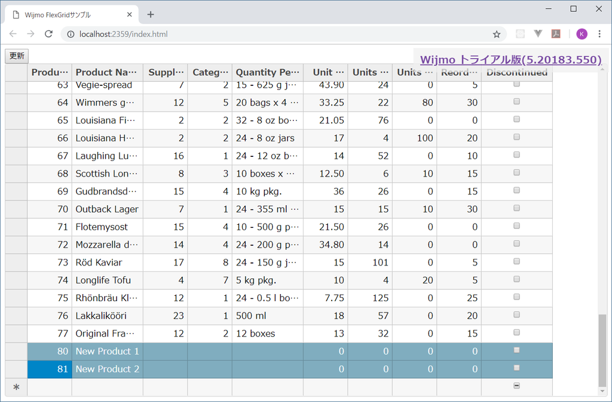Image resolution: width=612 pixels, height=402 pixels.
Task: Click the 更新 button
Action: (x=17, y=55)
